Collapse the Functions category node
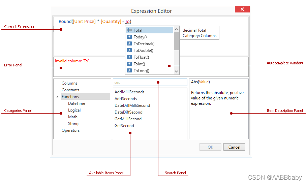307x184 pixels. [57, 96]
